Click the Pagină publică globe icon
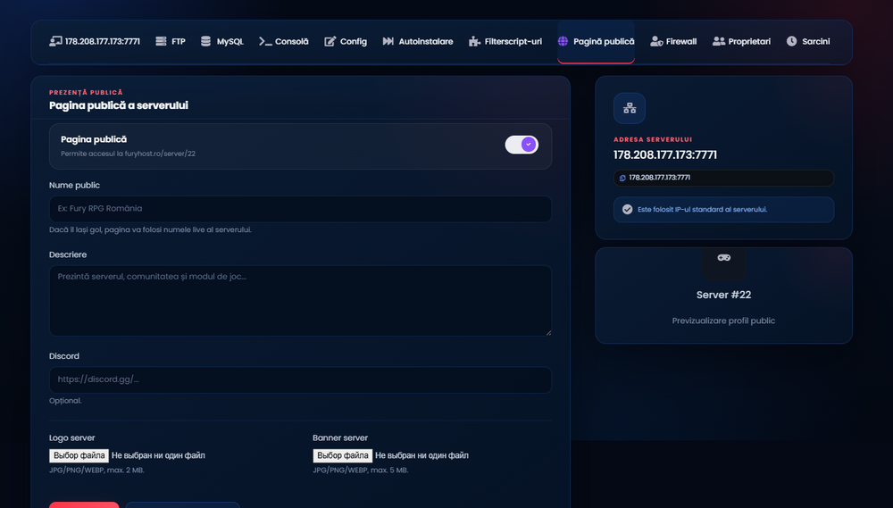Viewport: 893px width, 508px height. click(x=563, y=41)
